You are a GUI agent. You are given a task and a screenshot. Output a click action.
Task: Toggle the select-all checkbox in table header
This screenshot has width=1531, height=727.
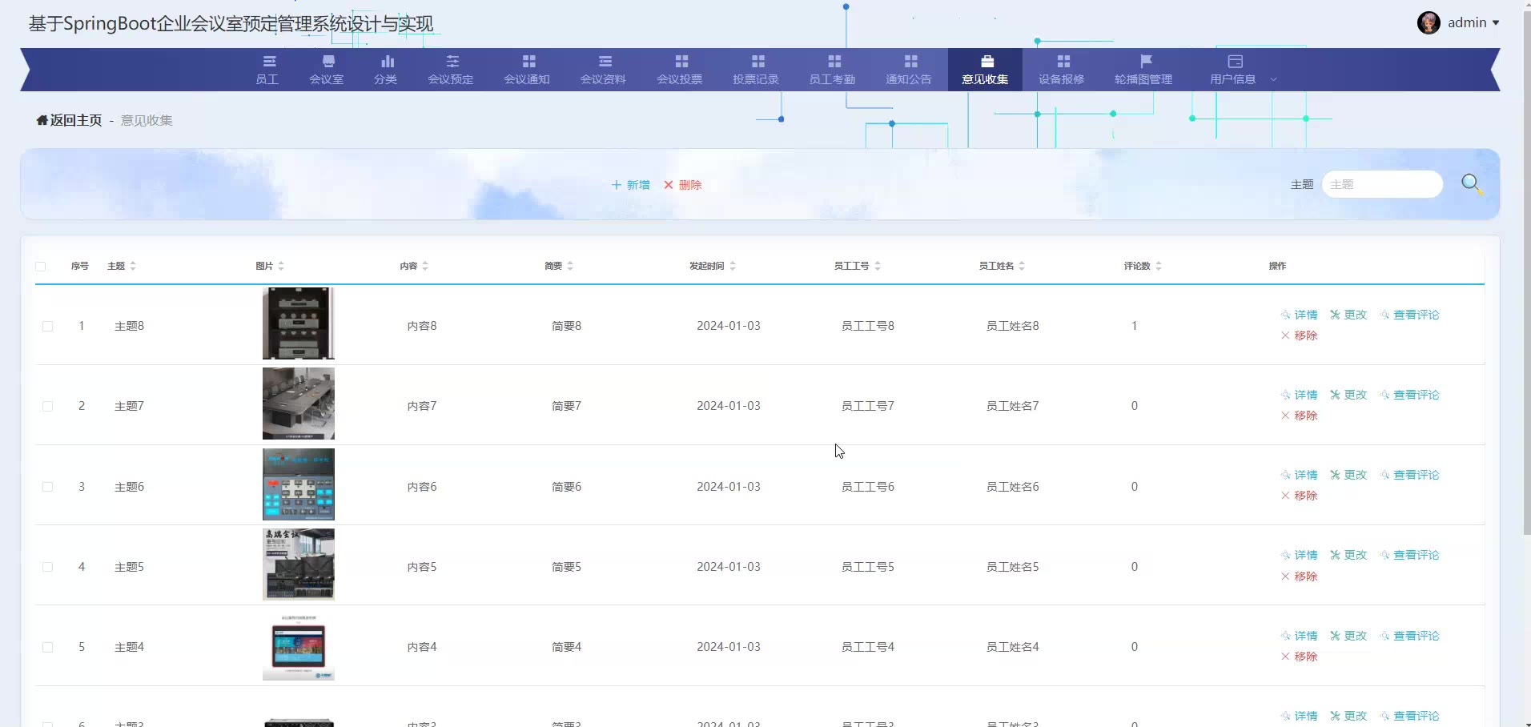tap(41, 267)
